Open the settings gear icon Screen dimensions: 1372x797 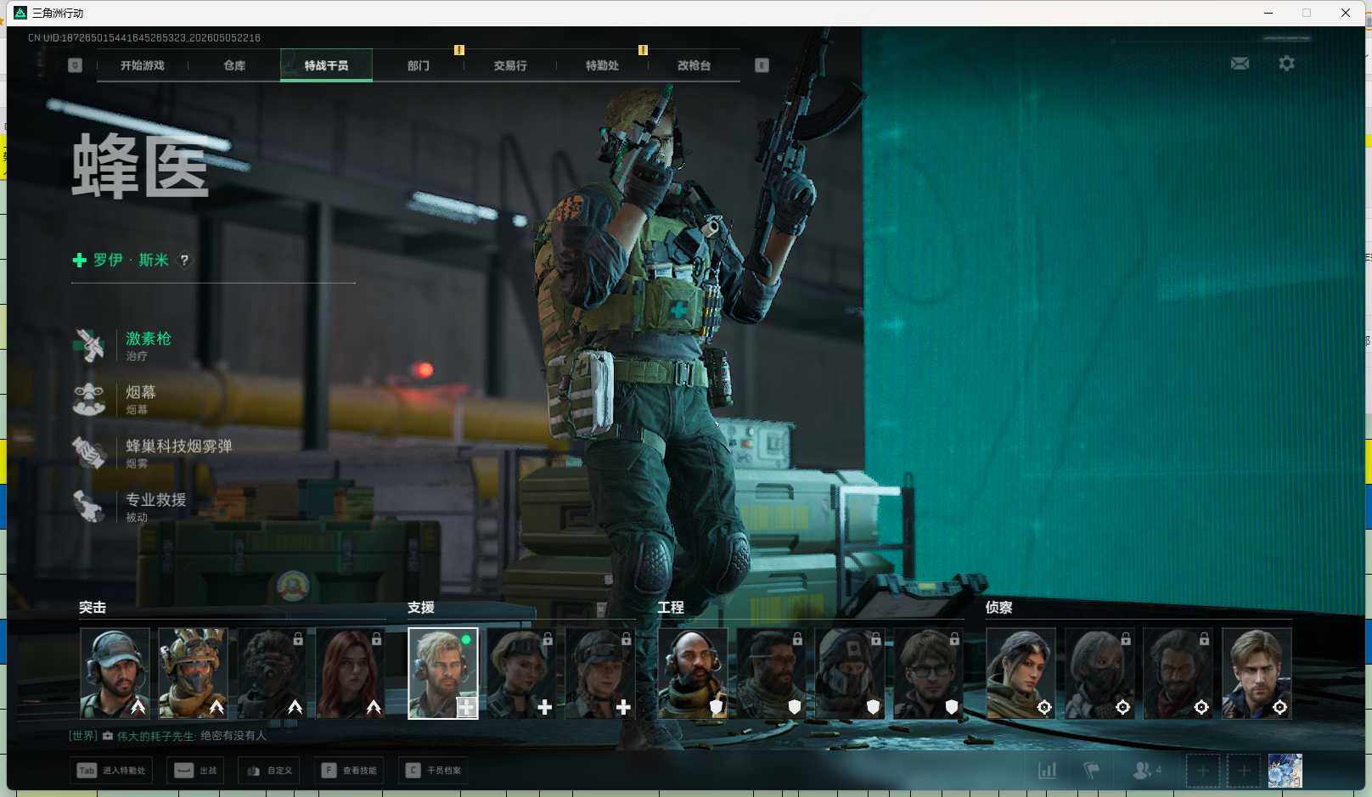[x=1287, y=64]
